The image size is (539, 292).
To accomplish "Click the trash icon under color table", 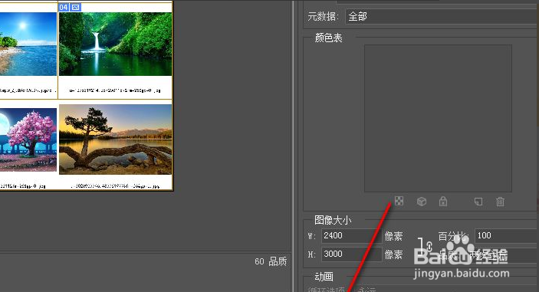I will point(500,202).
